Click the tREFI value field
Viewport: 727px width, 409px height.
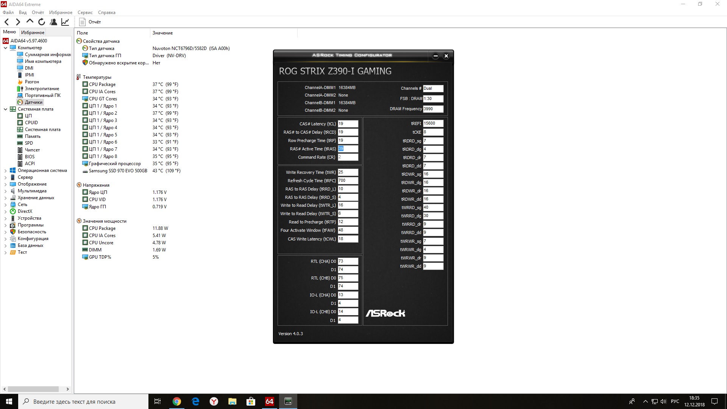(433, 123)
